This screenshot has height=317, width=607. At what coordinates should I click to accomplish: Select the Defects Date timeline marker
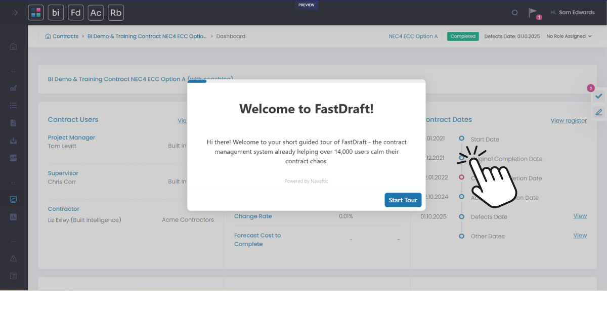tap(461, 216)
